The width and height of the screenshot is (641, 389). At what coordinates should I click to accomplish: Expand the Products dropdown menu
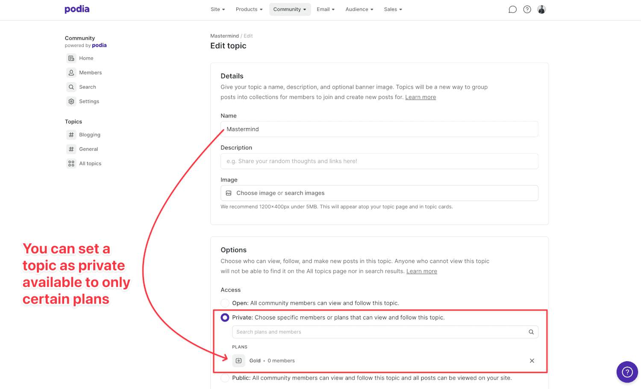coord(249,9)
